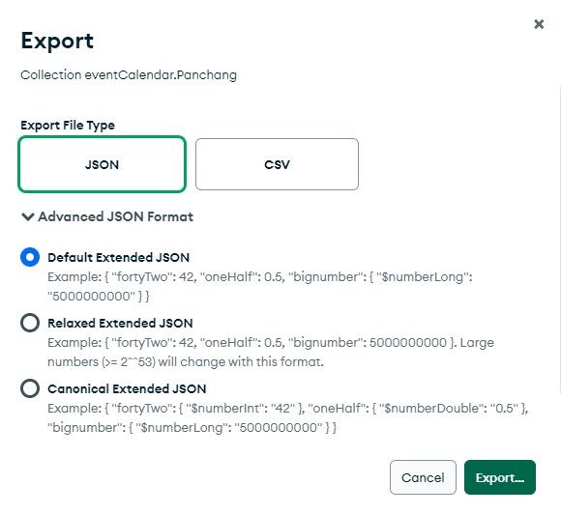Click the Canonical Extended JSON label
This screenshot has width=561, height=514.
pos(127,389)
